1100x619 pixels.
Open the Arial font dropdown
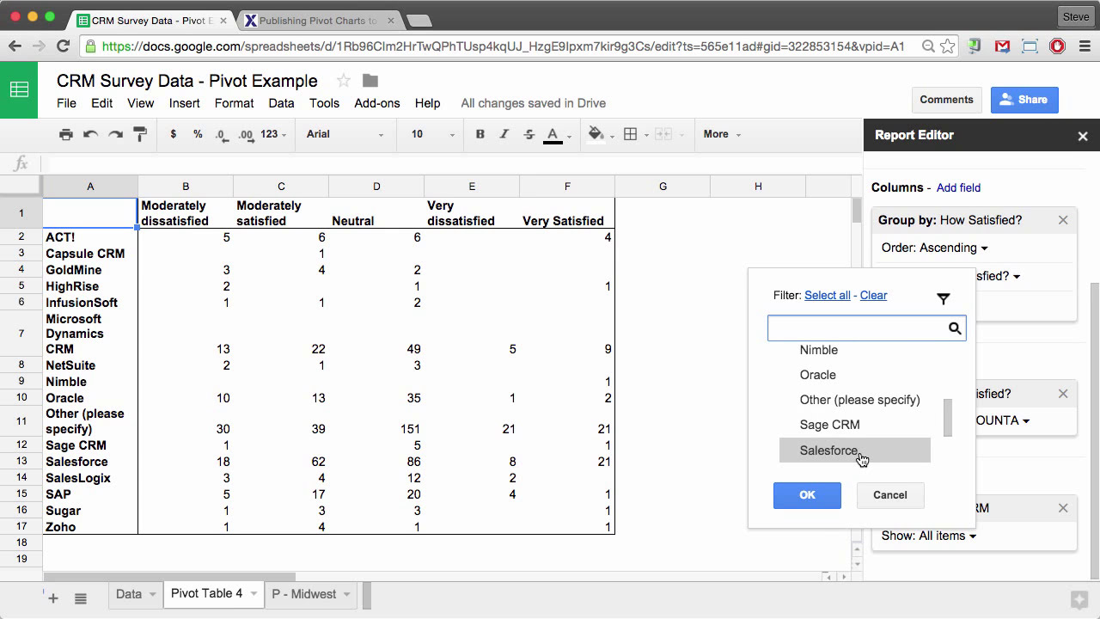pyautogui.click(x=345, y=134)
